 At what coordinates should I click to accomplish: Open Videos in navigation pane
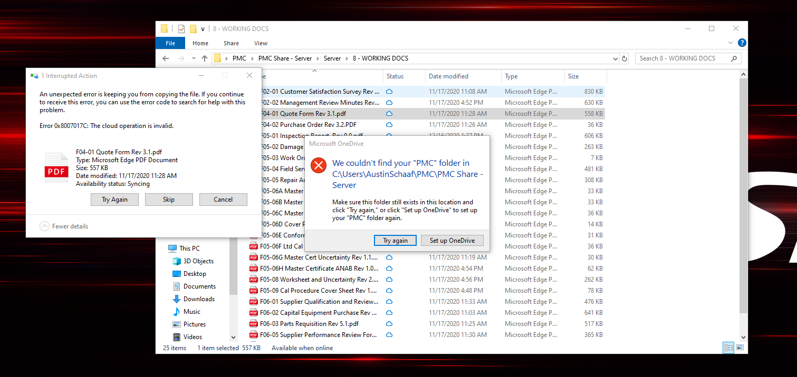click(x=193, y=337)
